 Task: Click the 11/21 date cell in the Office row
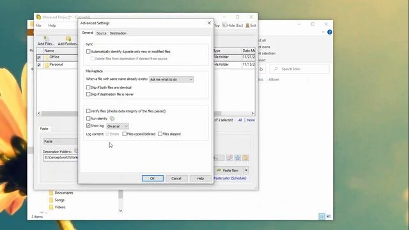point(249,57)
